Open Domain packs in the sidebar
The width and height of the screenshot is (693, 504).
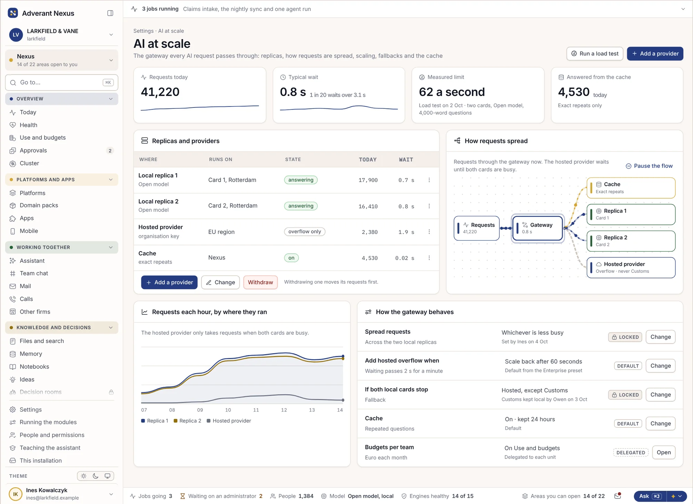pyautogui.click(x=62, y=205)
